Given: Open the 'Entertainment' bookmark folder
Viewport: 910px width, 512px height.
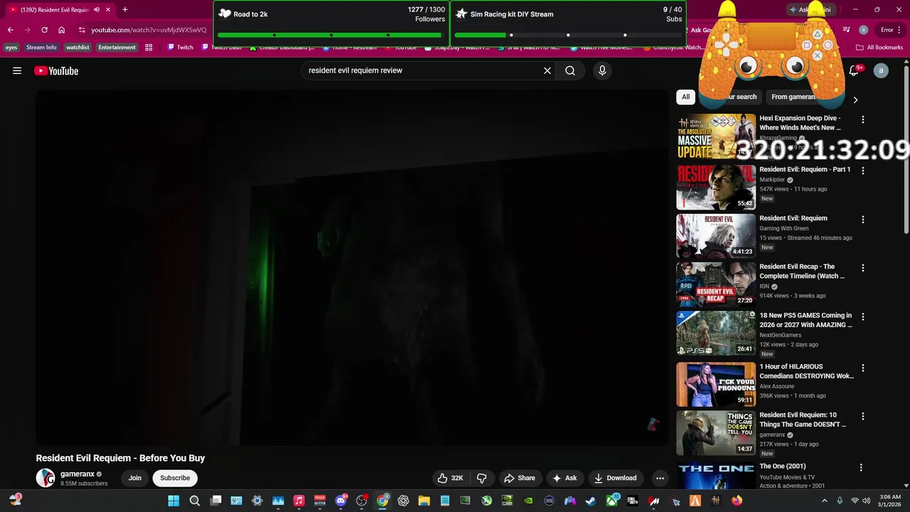Looking at the screenshot, I should 117,48.
